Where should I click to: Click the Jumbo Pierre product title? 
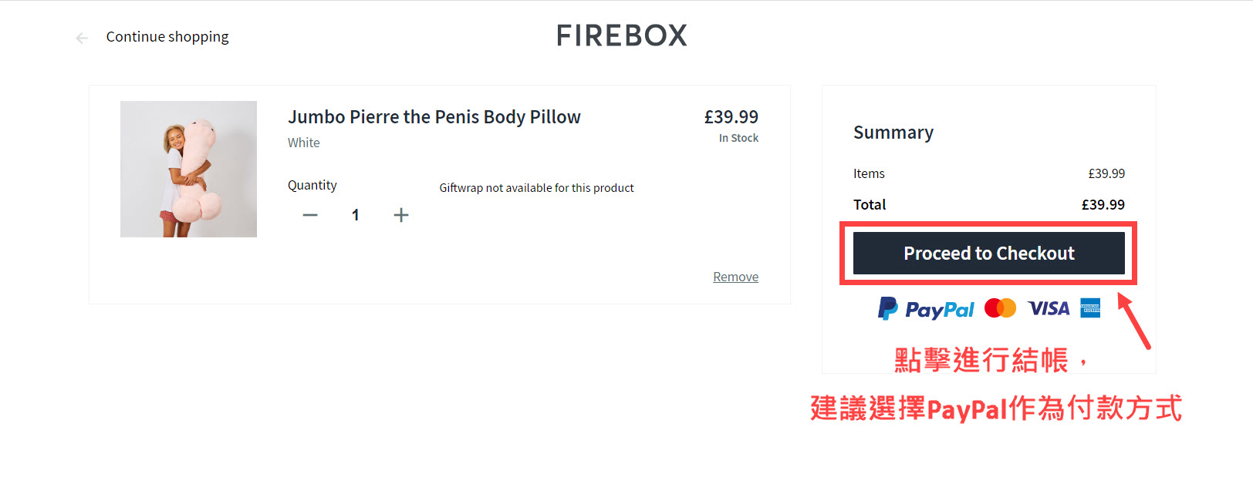[434, 117]
